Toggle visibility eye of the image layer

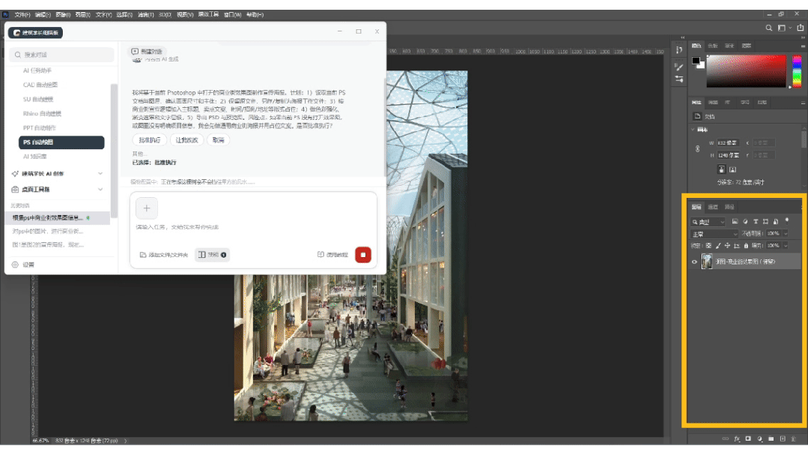click(694, 262)
